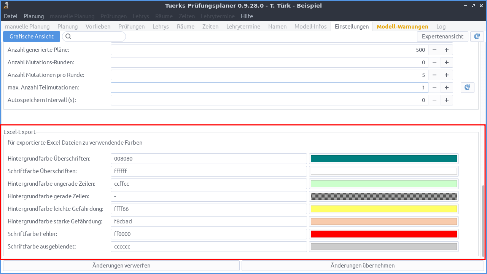Viewport: 487px width, 274px height.
Task: Click the reload icon beside Expertenansicht
Action: click(x=477, y=36)
